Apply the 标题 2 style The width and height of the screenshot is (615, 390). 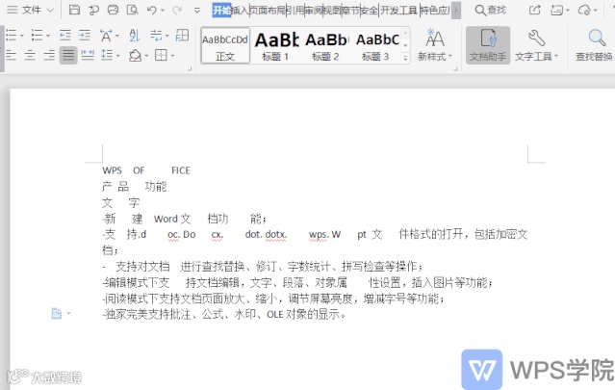click(326, 45)
